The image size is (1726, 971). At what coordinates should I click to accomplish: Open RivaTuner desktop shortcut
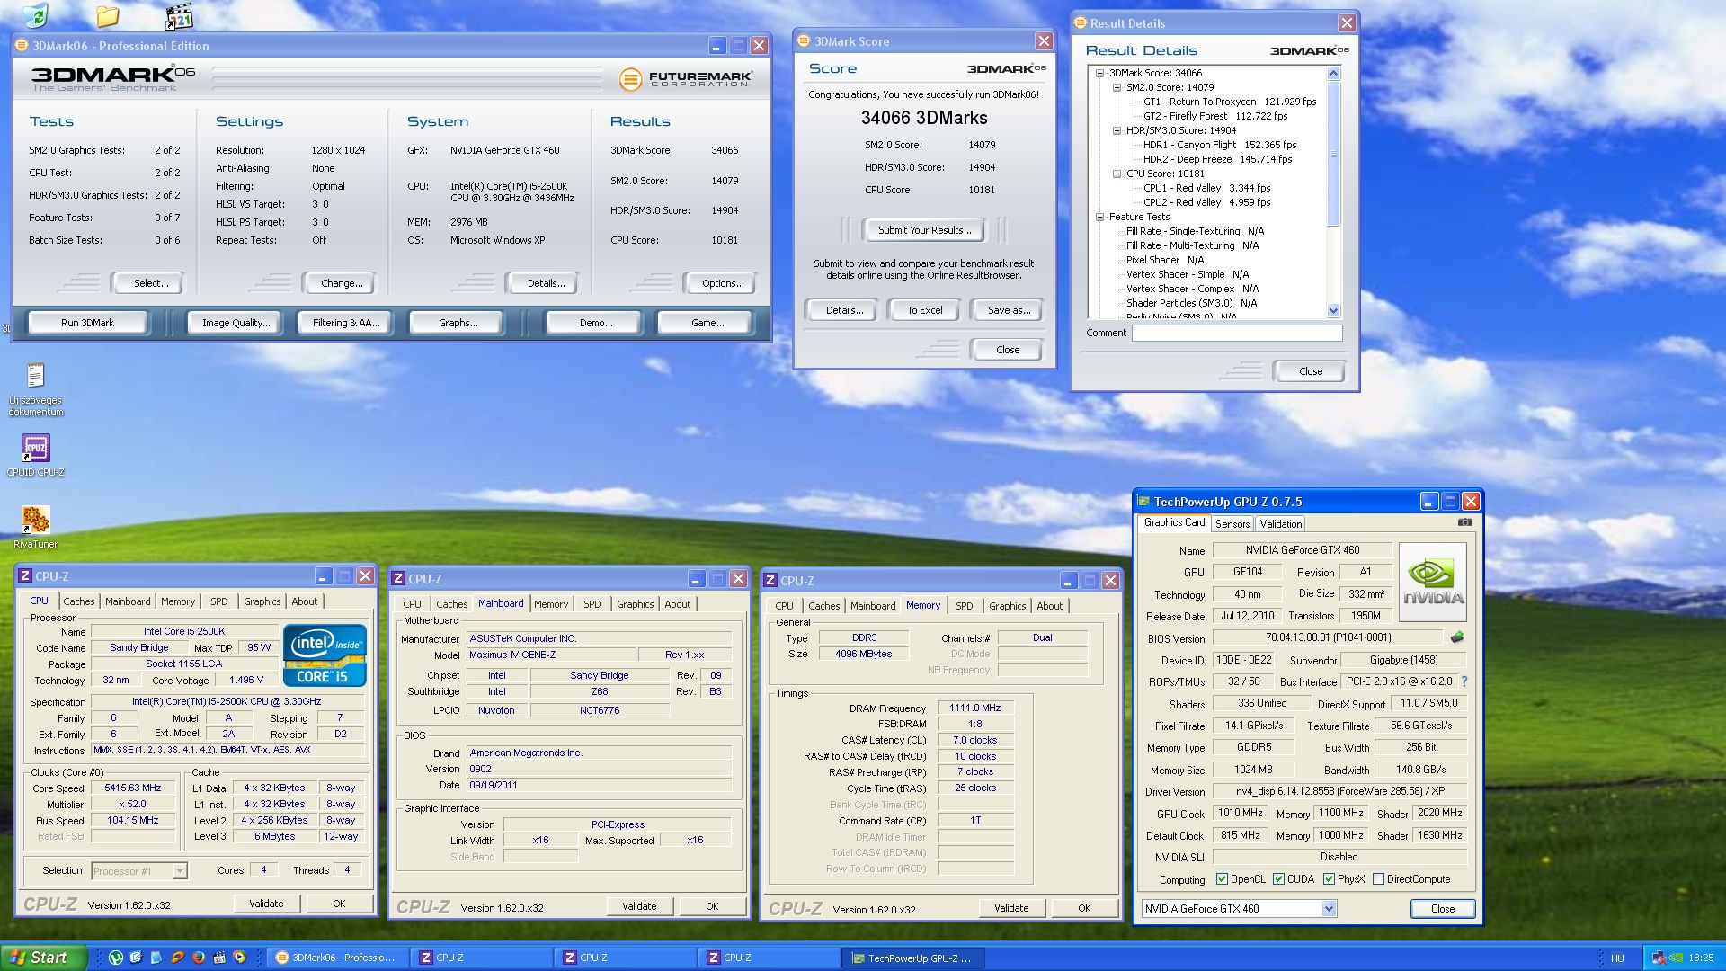pyautogui.click(x=35, y=527)
